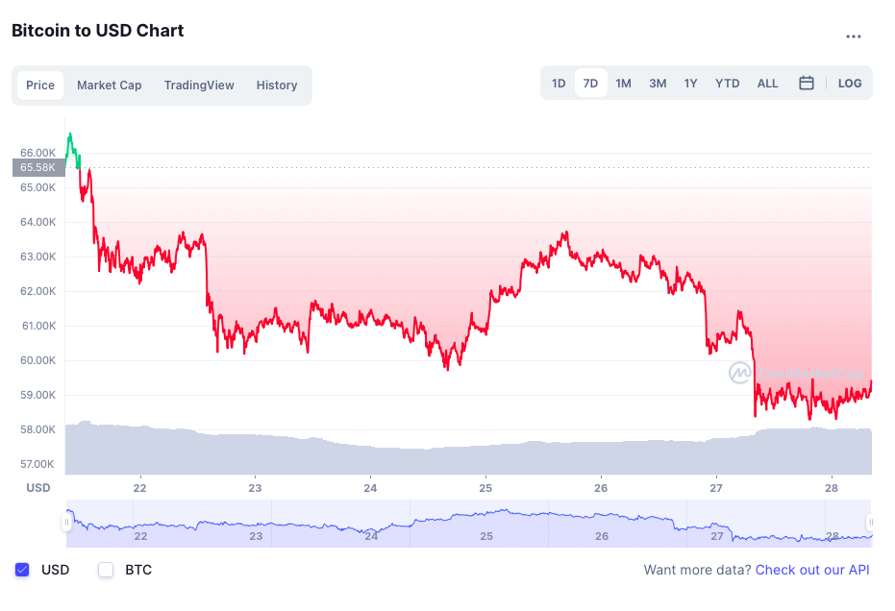The width and height of the screenshot is (895, 611).
Task: Switch to the History tab
Action: point(277,85)
